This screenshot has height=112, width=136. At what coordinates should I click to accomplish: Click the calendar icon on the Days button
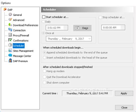77,28
